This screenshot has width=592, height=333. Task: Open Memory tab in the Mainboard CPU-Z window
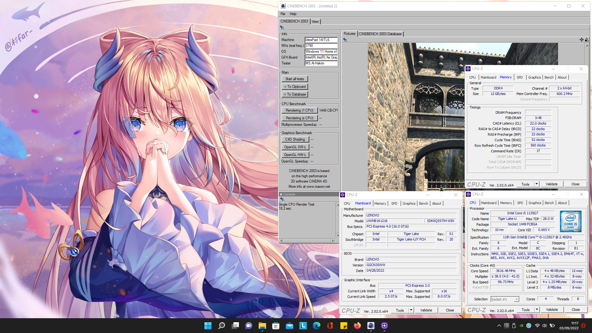tap(380, 203)
